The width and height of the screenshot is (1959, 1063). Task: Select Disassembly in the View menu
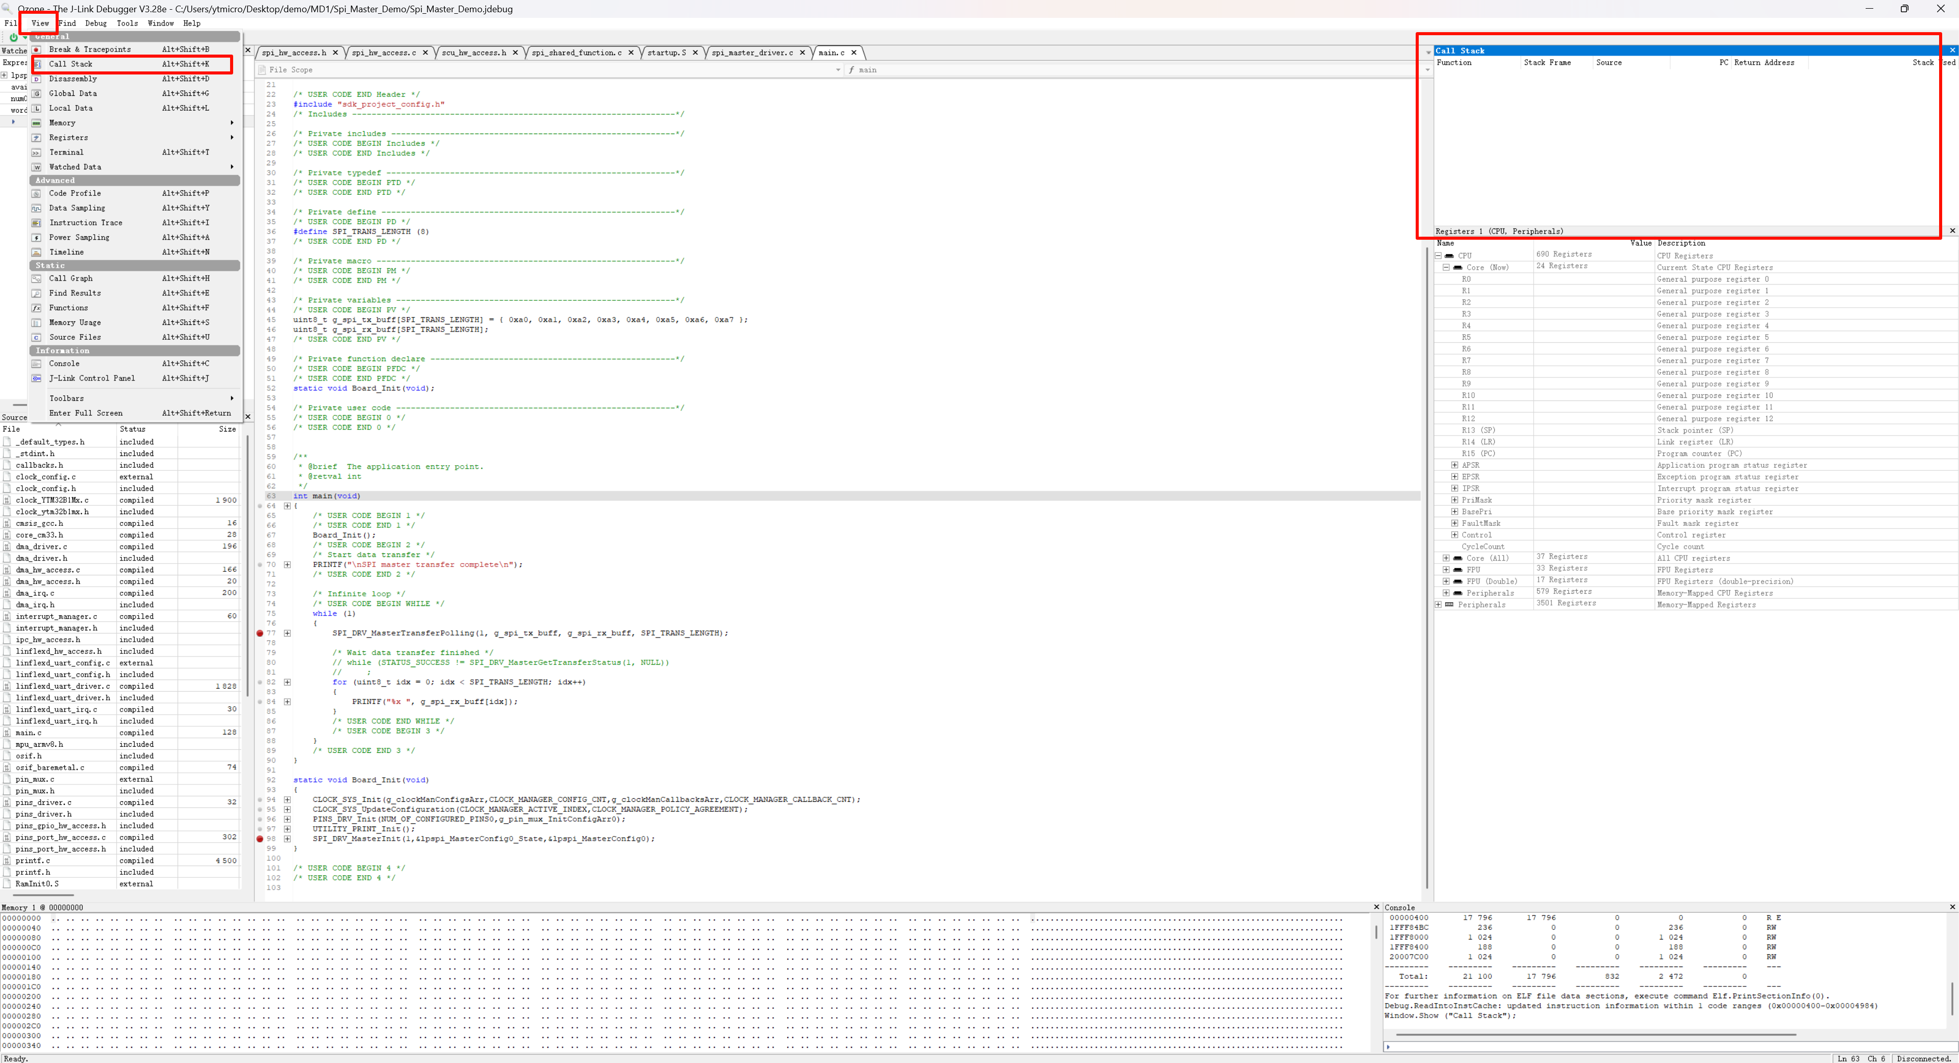(x=73, y=79)
